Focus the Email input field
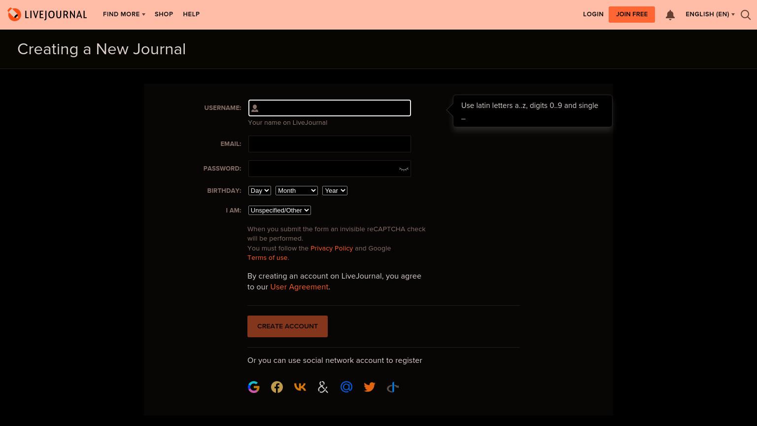 (330, 144)
